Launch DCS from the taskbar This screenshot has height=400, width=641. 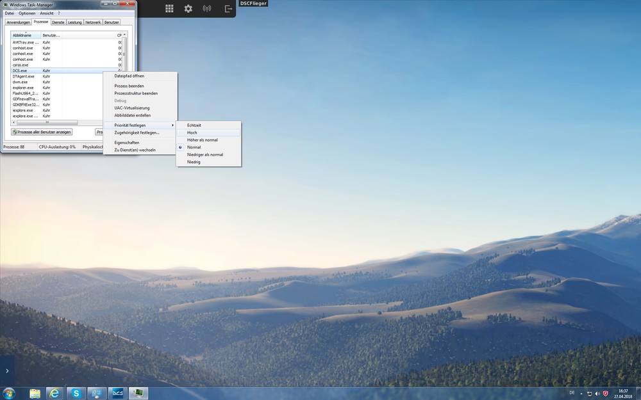(117, 393)
